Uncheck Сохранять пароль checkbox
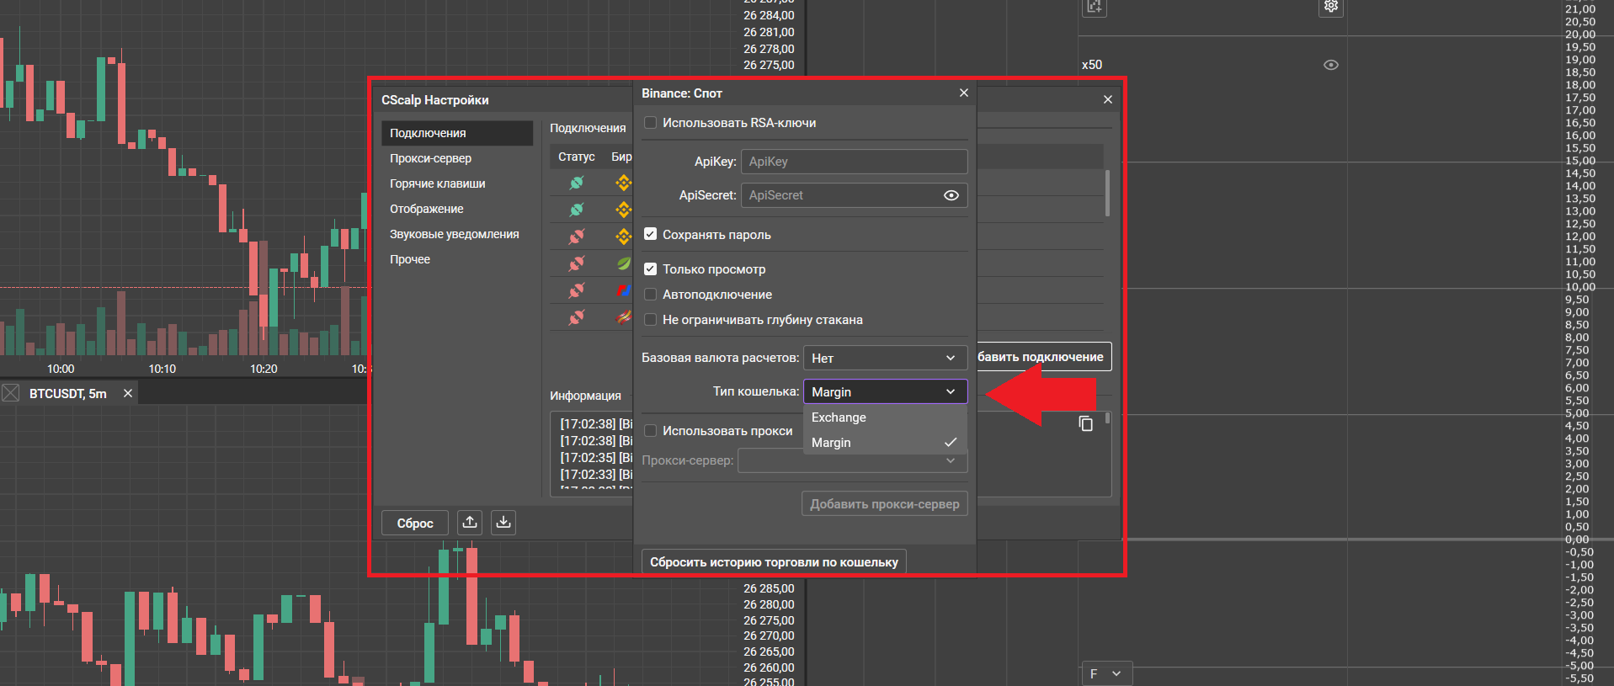 [650, 234]
